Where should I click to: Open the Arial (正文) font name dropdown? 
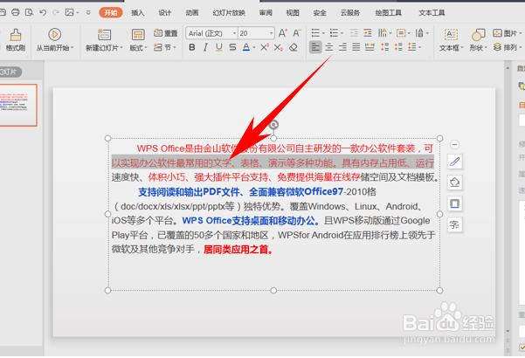(234, 33)
